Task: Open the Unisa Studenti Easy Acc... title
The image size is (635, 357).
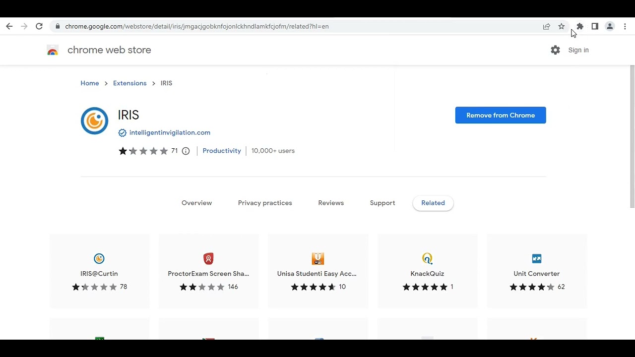Action: point(317,274)
